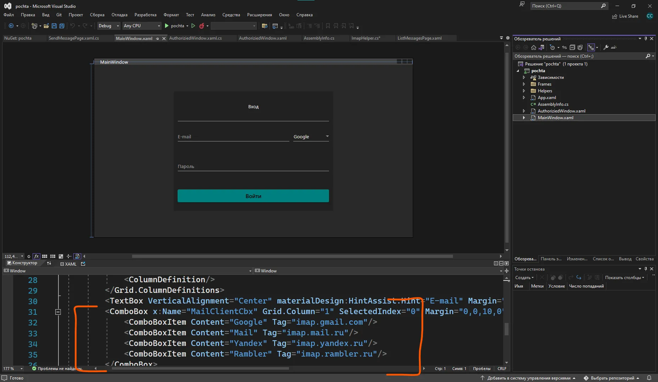This screenshot has width=658, height=382.
Task: Toggle snapping to snaplines
Action: (69, 256)
